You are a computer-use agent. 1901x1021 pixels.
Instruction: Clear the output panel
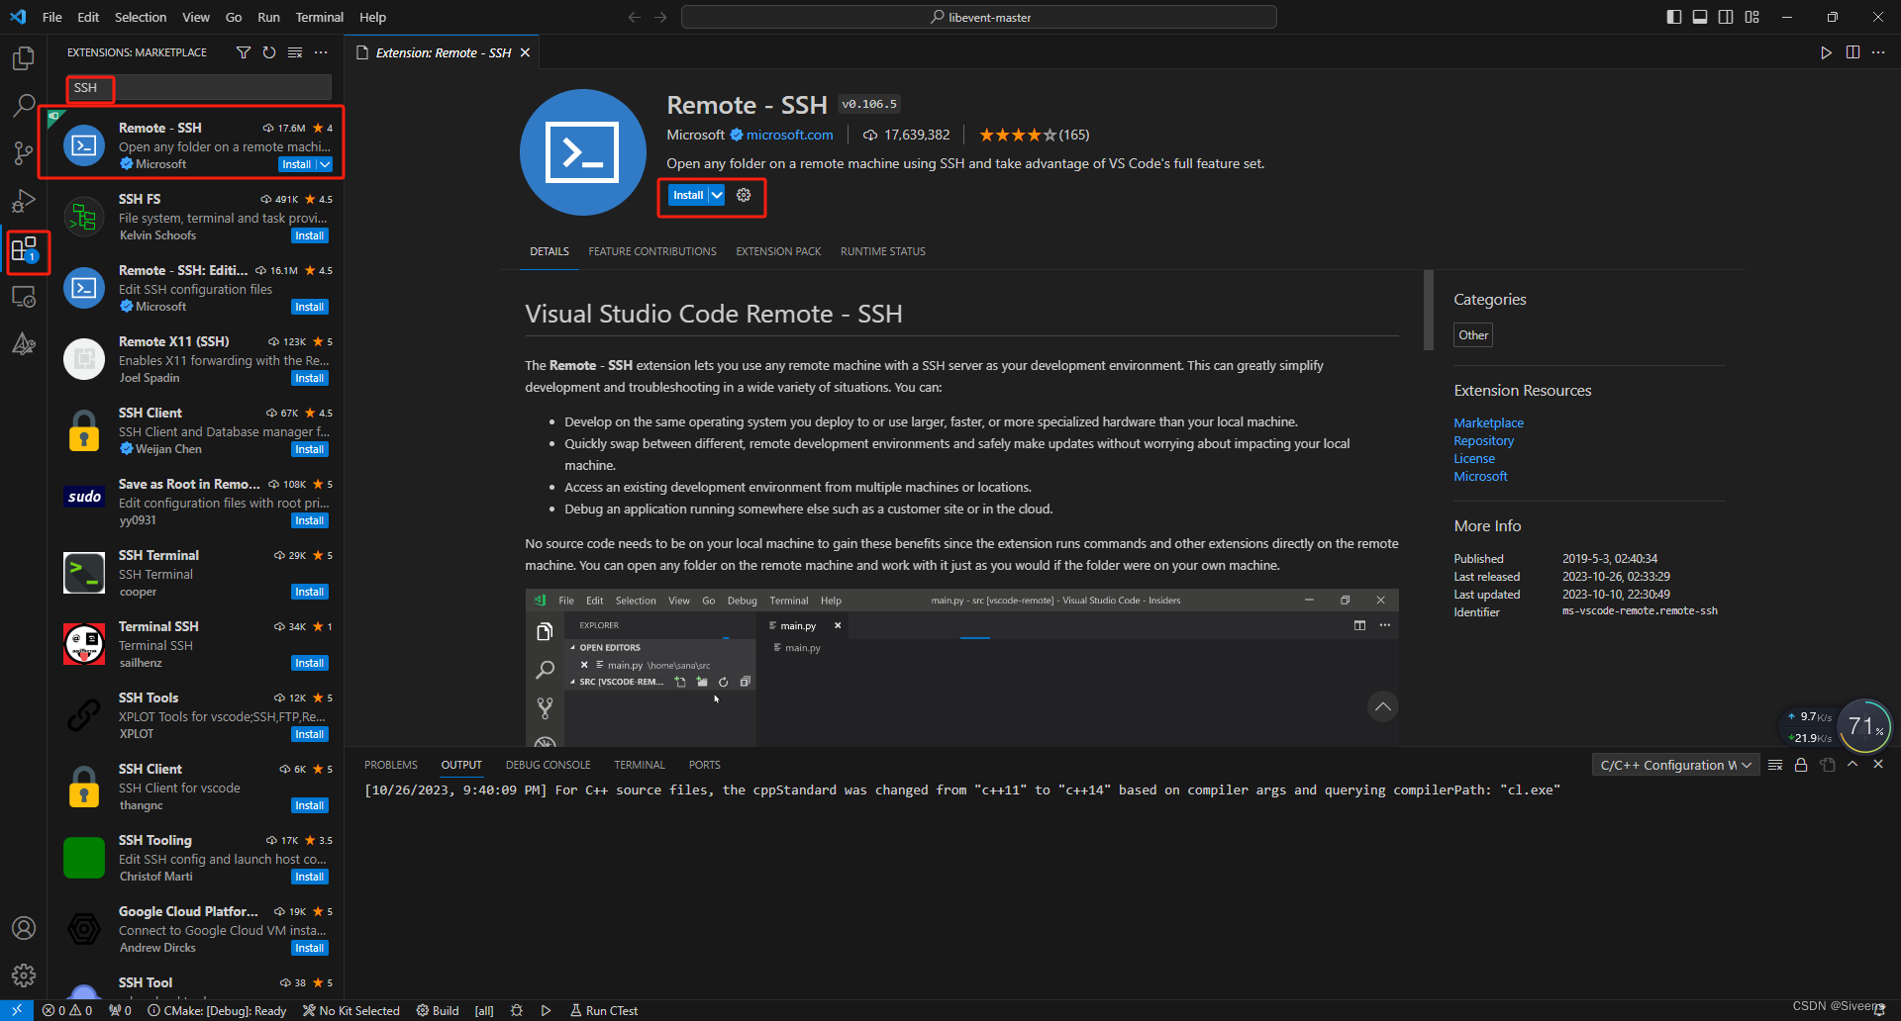[x=1775, y=765]
